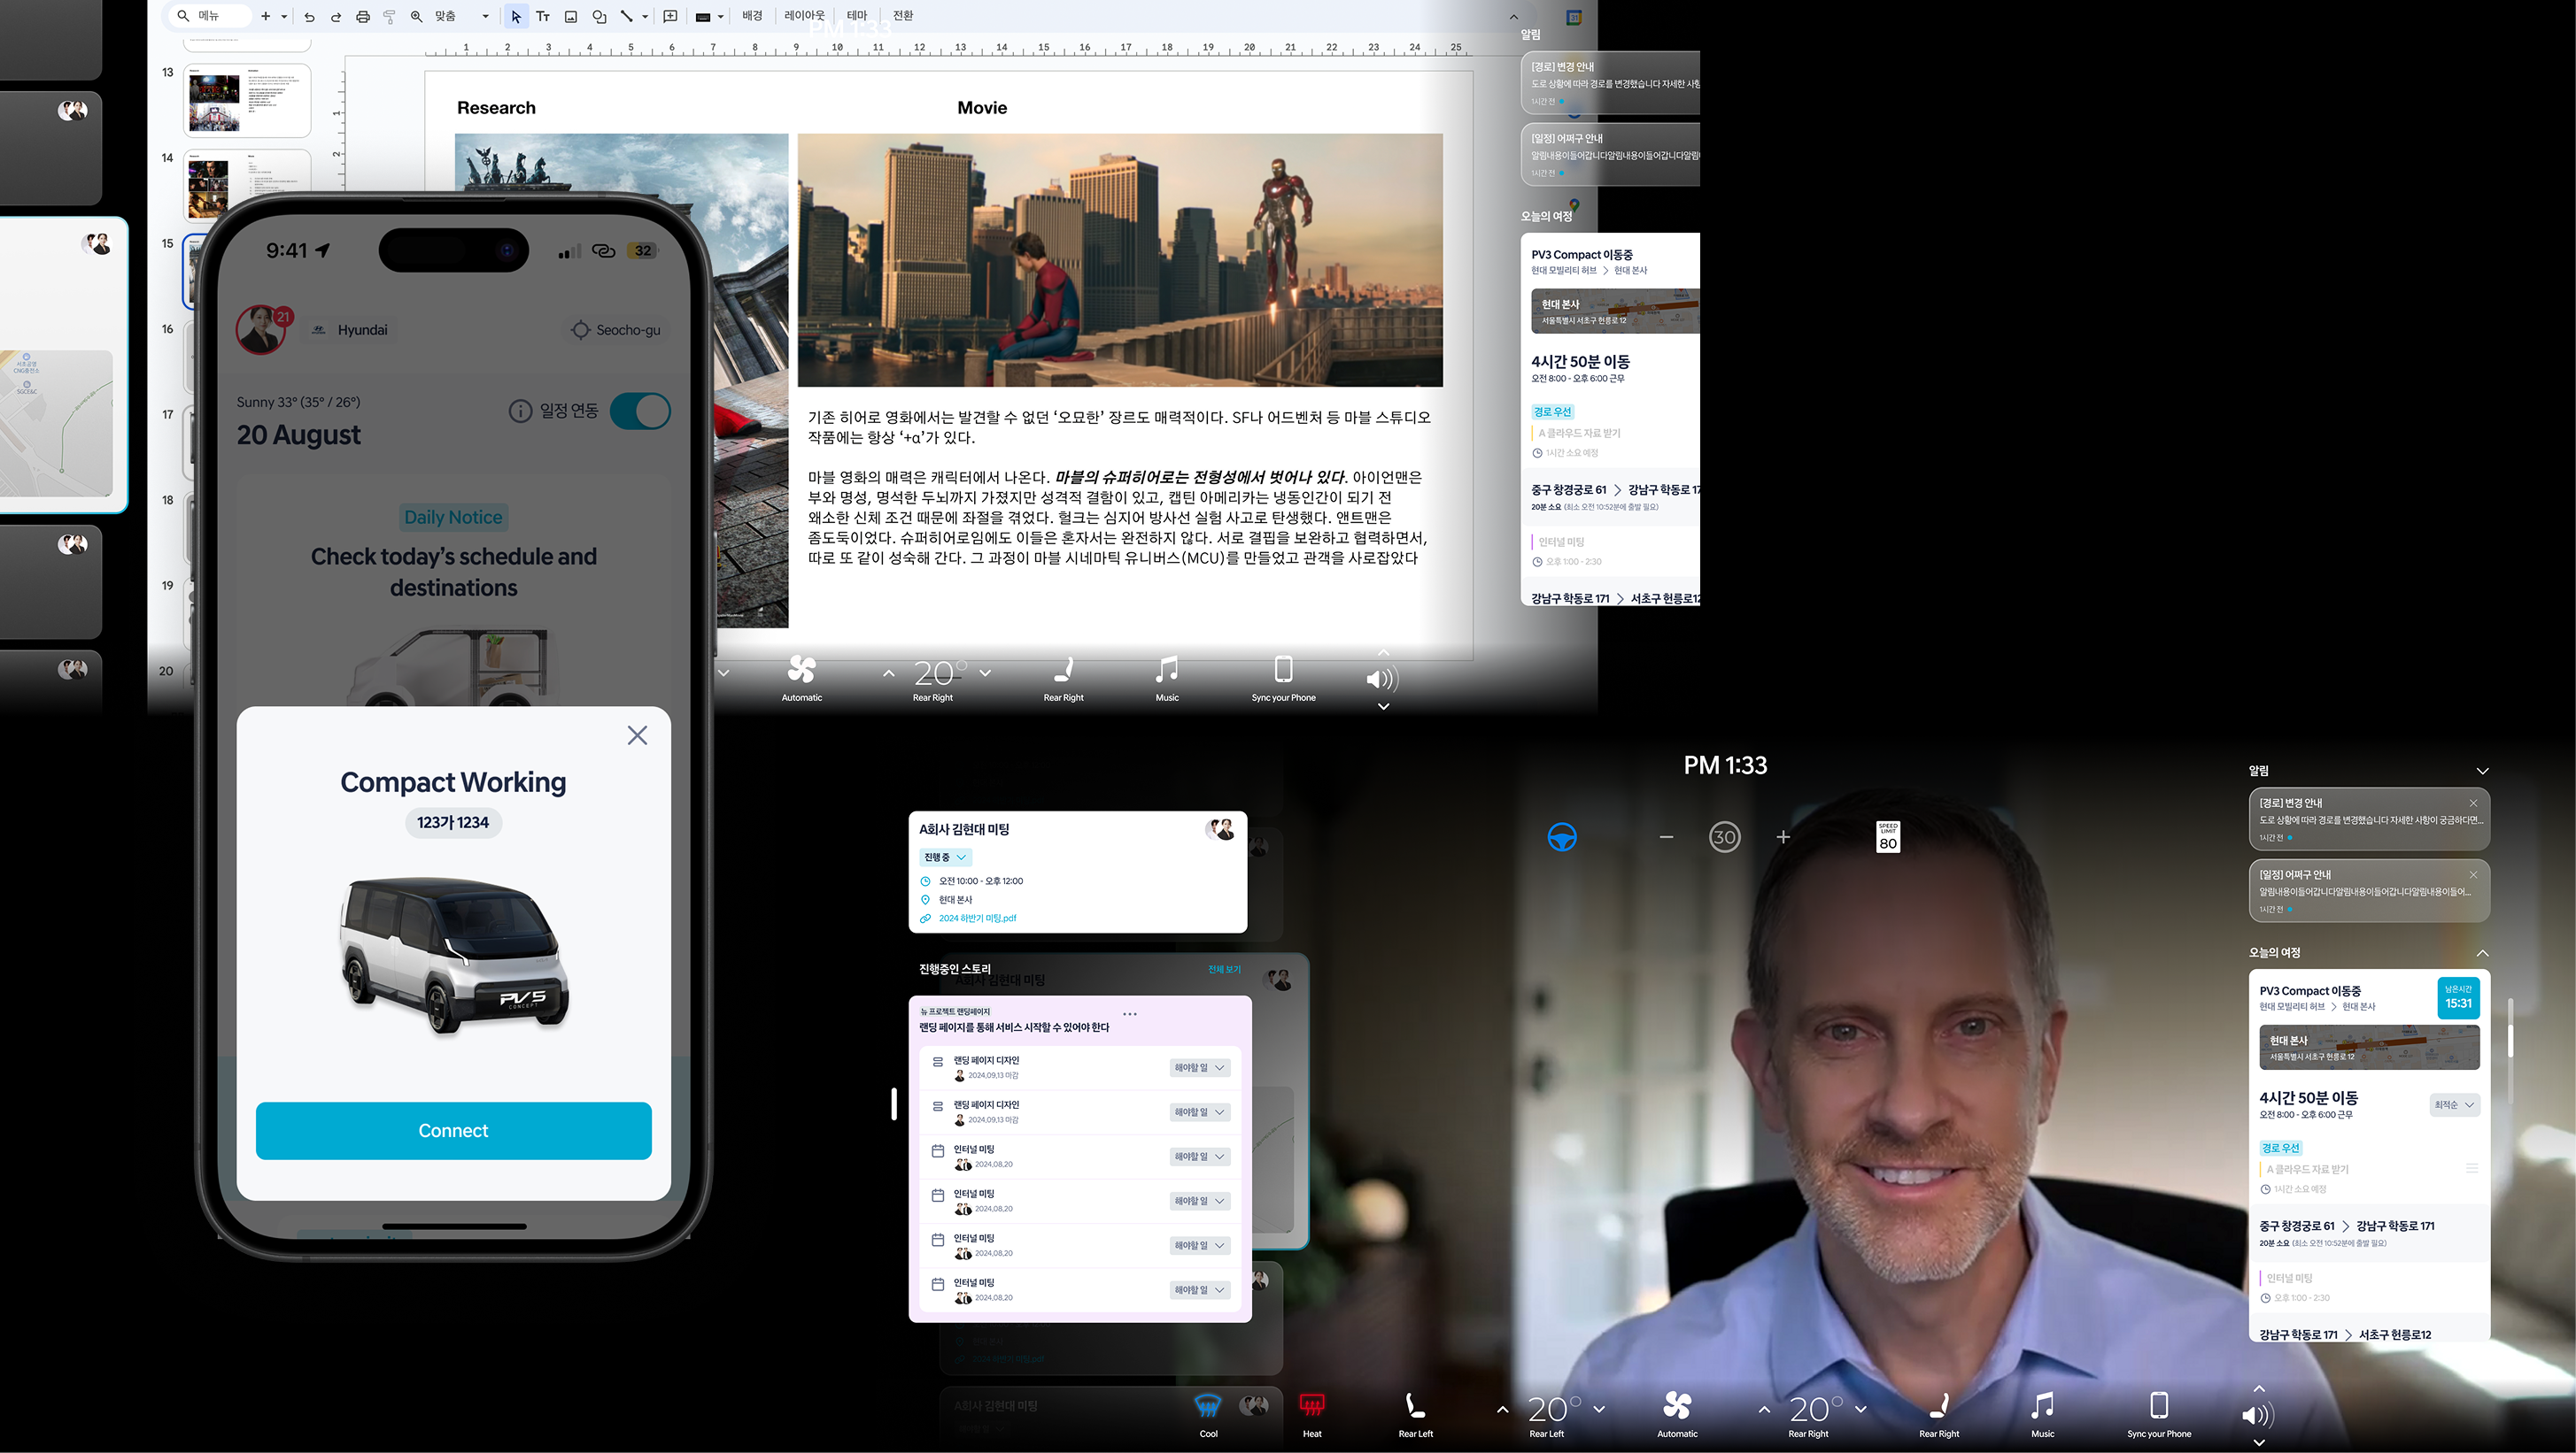Open the 2024 하반기 미팅.pdf link
This screenshot has width=2576, height=1453.
pyautogui.click(x=977, y=919)
